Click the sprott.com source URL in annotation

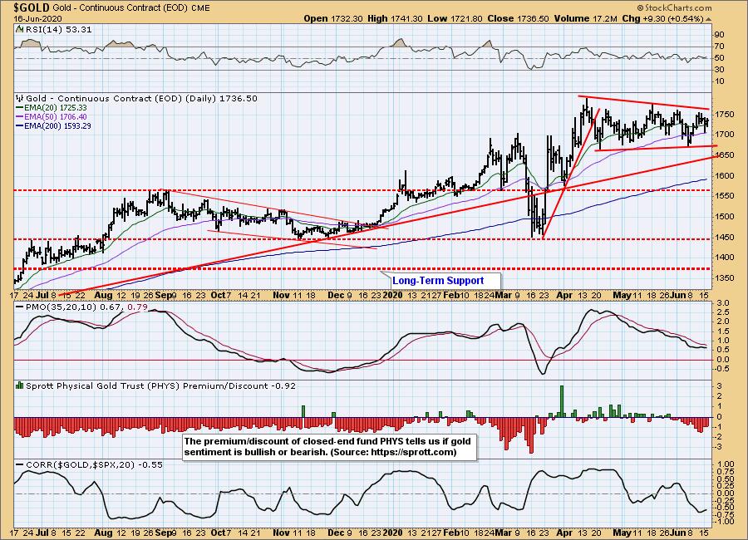[x=413, y=452]
